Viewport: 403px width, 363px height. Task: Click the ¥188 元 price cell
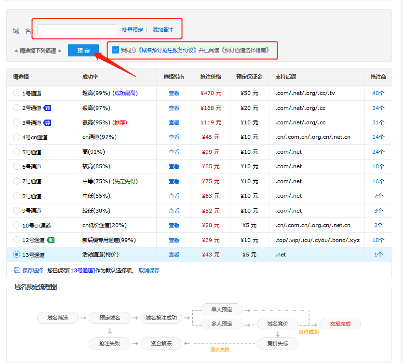(x=211, y=108)
